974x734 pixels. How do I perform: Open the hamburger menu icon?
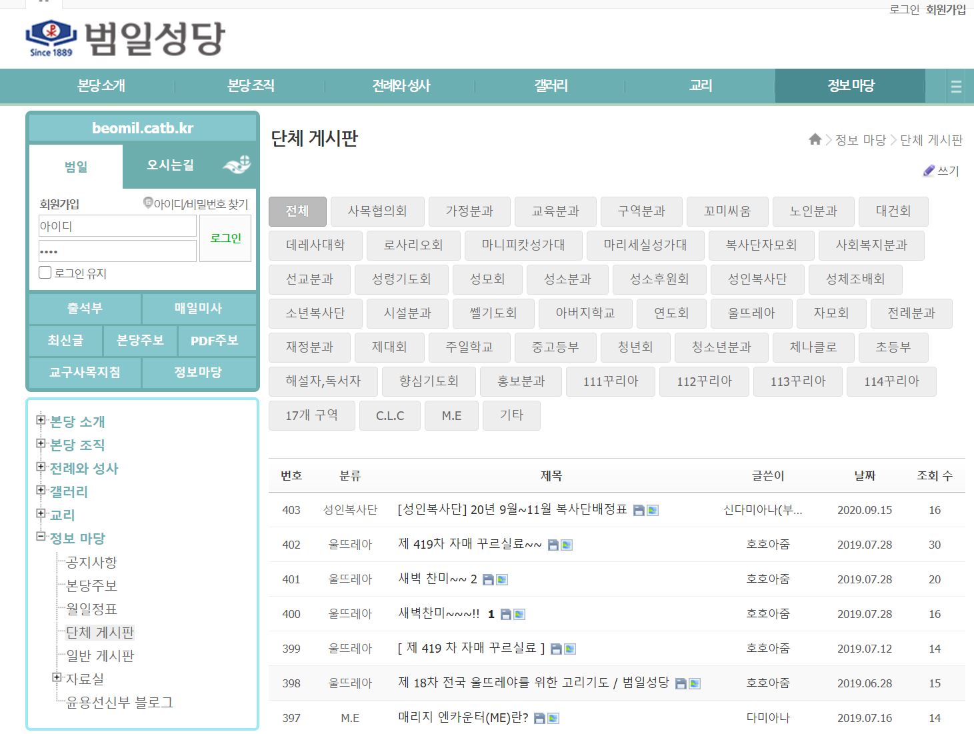(x=955, y=87)
